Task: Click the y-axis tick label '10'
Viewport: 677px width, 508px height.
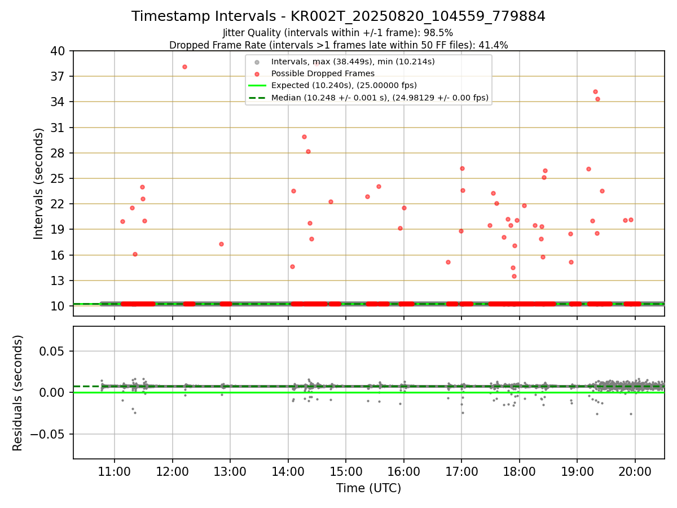Action: tap(59, 306)
